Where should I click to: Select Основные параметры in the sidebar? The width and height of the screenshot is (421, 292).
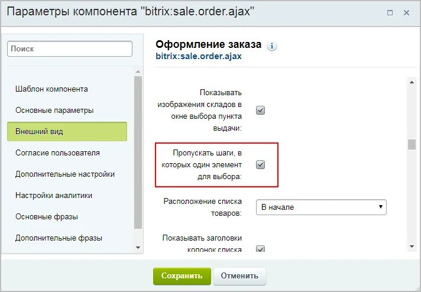pyautogui.click(x=54, y=110)
